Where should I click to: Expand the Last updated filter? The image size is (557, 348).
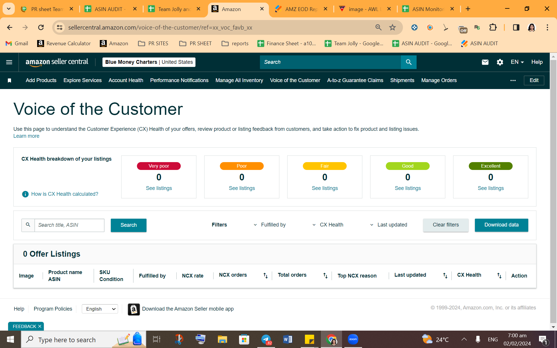point(389,225)
